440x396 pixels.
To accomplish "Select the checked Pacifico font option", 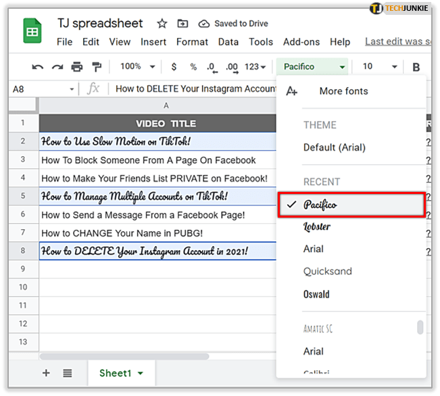I will click(351, 205).
